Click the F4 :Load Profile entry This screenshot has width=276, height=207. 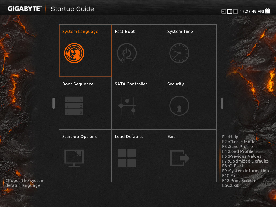(x=238, y=151)
